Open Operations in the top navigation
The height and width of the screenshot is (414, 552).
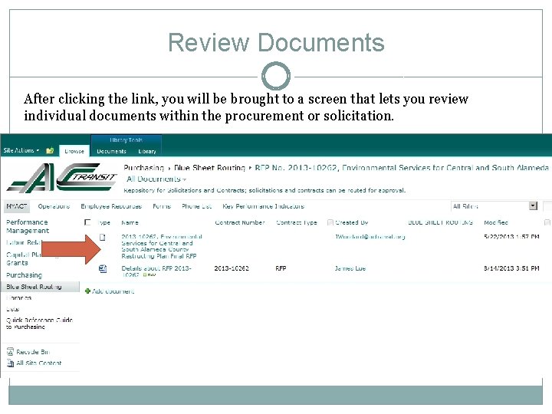click(x=54, y=206)
